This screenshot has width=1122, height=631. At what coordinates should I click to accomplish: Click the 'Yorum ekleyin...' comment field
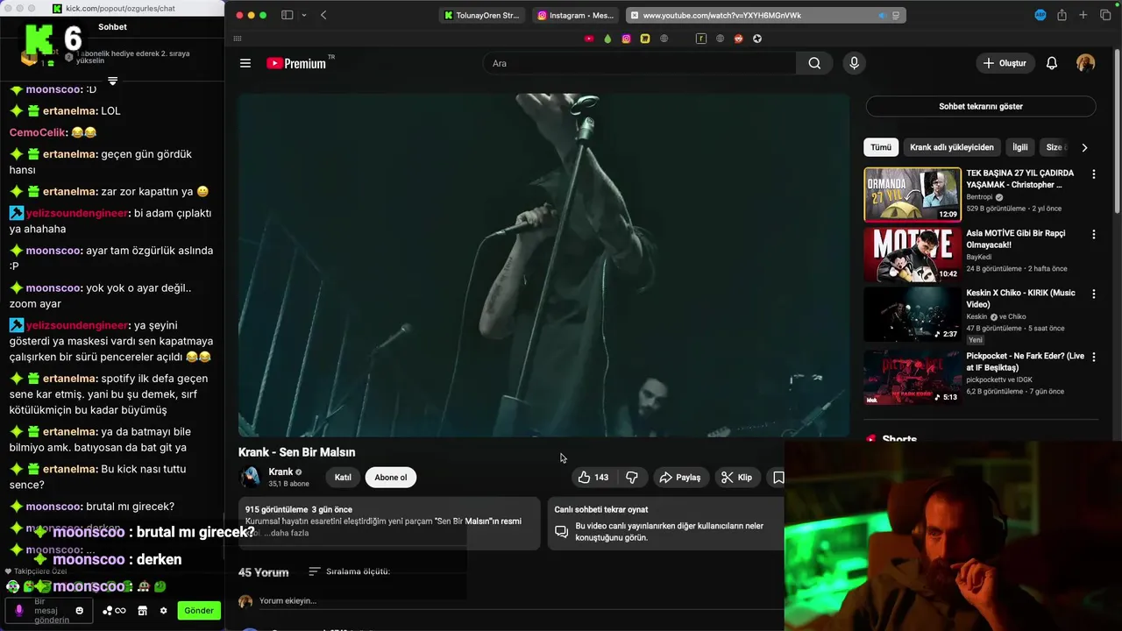click(288, 601)
